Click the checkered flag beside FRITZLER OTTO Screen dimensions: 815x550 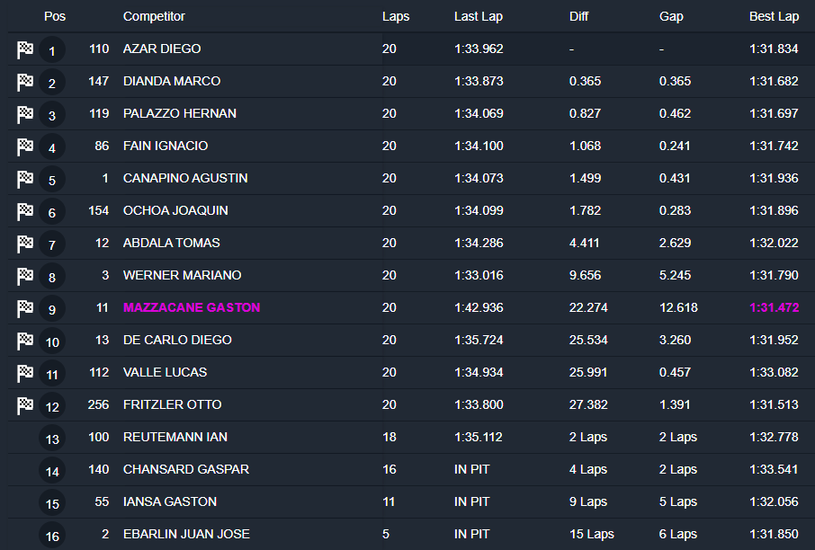(25, 405)
